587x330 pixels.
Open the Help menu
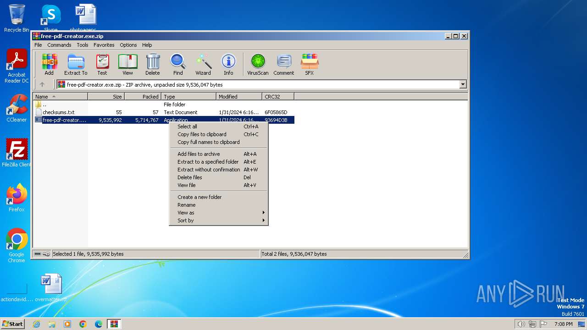coord(147,45)
